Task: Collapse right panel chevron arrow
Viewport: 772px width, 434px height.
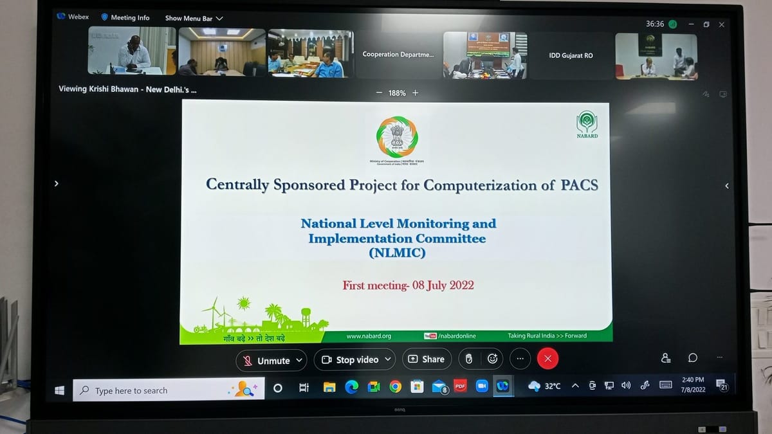Action: click(x=727, y=186)
